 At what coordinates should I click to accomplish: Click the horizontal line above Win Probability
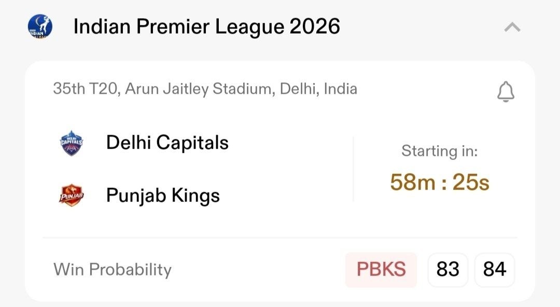coord(280,238)
